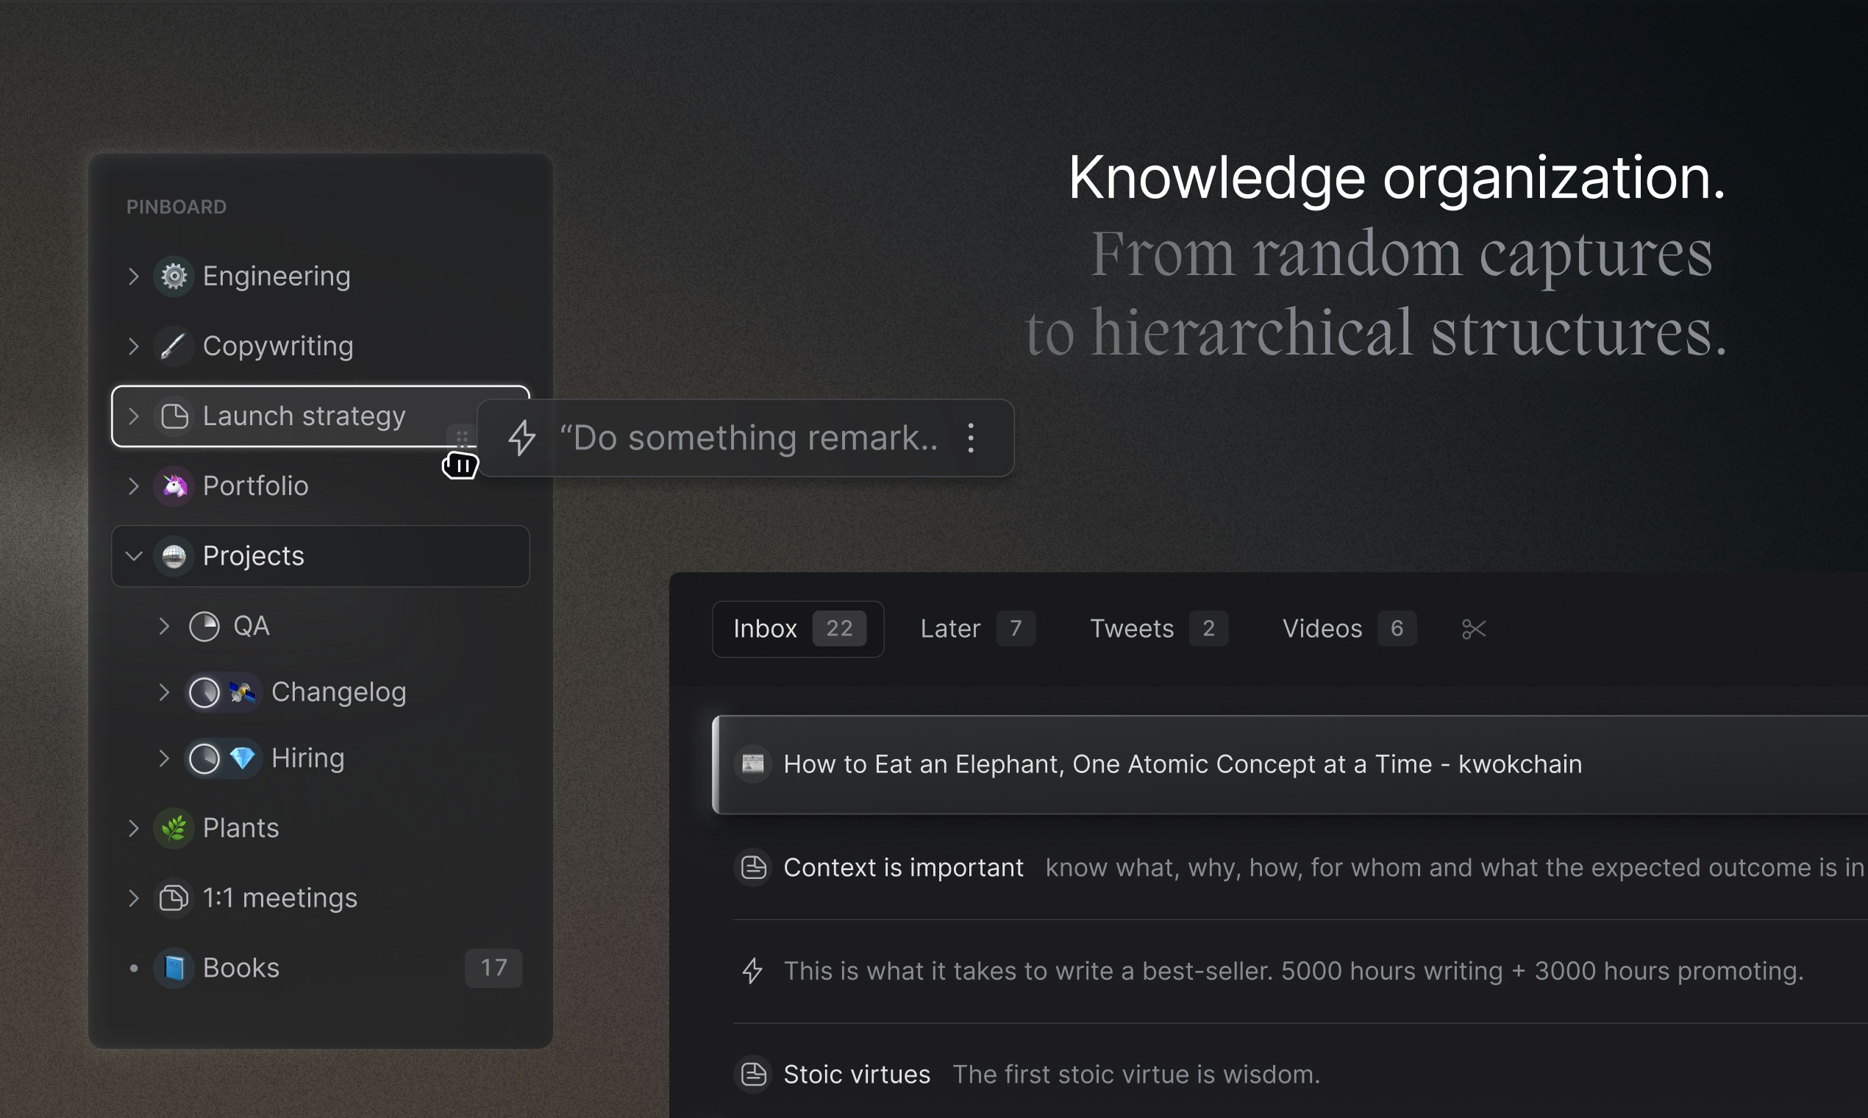Click the lightning icon on the quote card
The height and width of the screenshot is (1118, 1868).
[x=521, y=438]
